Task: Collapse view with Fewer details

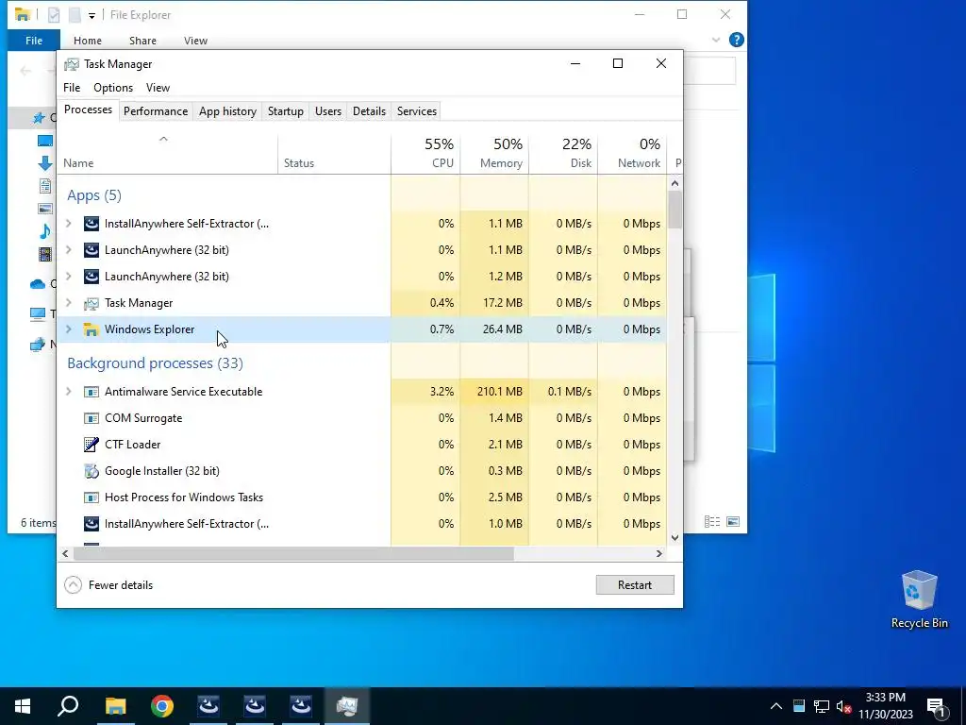Action: 108,585
